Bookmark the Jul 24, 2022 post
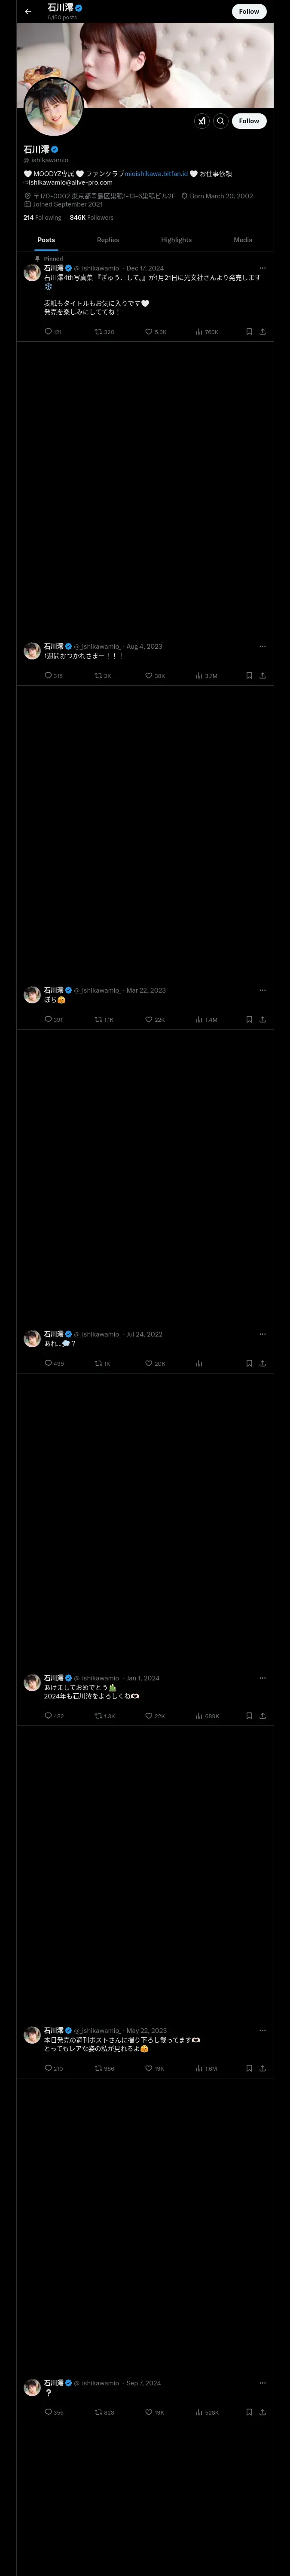Viewport: 290px width, 2576px height. (249, 1364)
